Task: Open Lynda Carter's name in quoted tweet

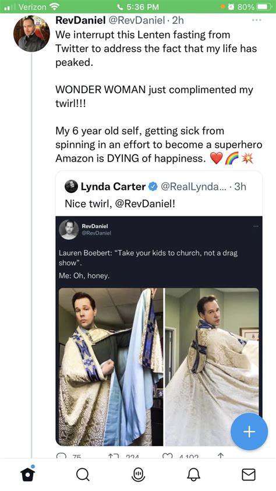Action: pyautogui.click(x=113, y=187)
